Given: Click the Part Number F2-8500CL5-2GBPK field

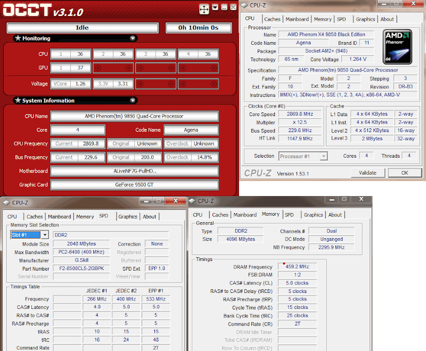Looking at the screenshot, I should coord(81,268).
